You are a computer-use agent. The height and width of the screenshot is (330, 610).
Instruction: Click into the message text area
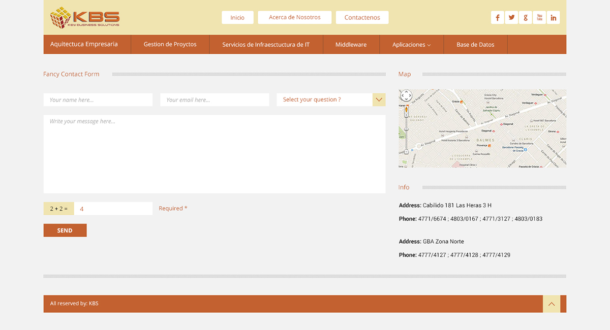[214, 154]
